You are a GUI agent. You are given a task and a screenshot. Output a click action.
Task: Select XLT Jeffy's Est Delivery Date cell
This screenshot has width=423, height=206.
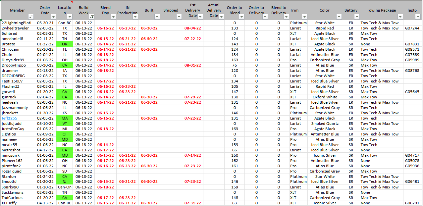tap(192, 203)
